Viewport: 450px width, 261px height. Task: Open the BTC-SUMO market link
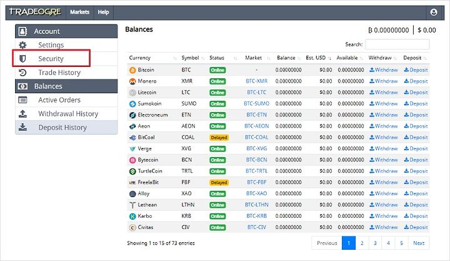click(x=257, y=104)
